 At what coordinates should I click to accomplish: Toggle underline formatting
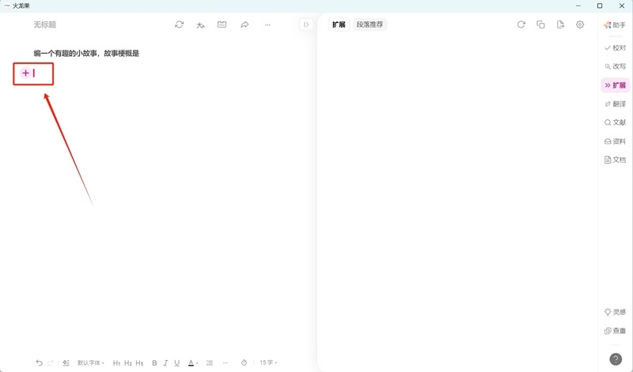pos(176,363)
